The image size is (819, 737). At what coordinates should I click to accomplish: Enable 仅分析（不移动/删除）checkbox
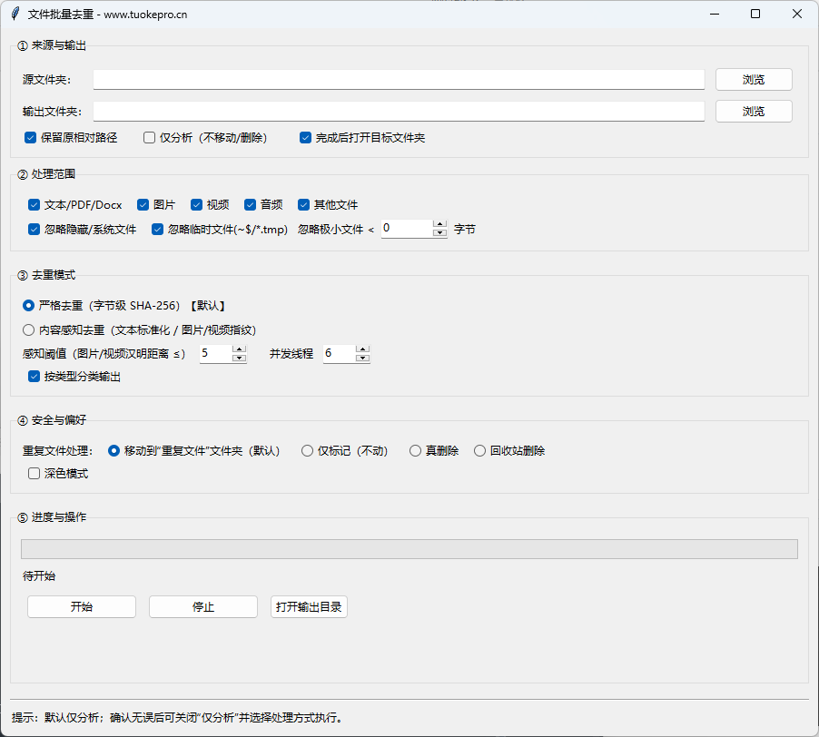click(150, 137)
